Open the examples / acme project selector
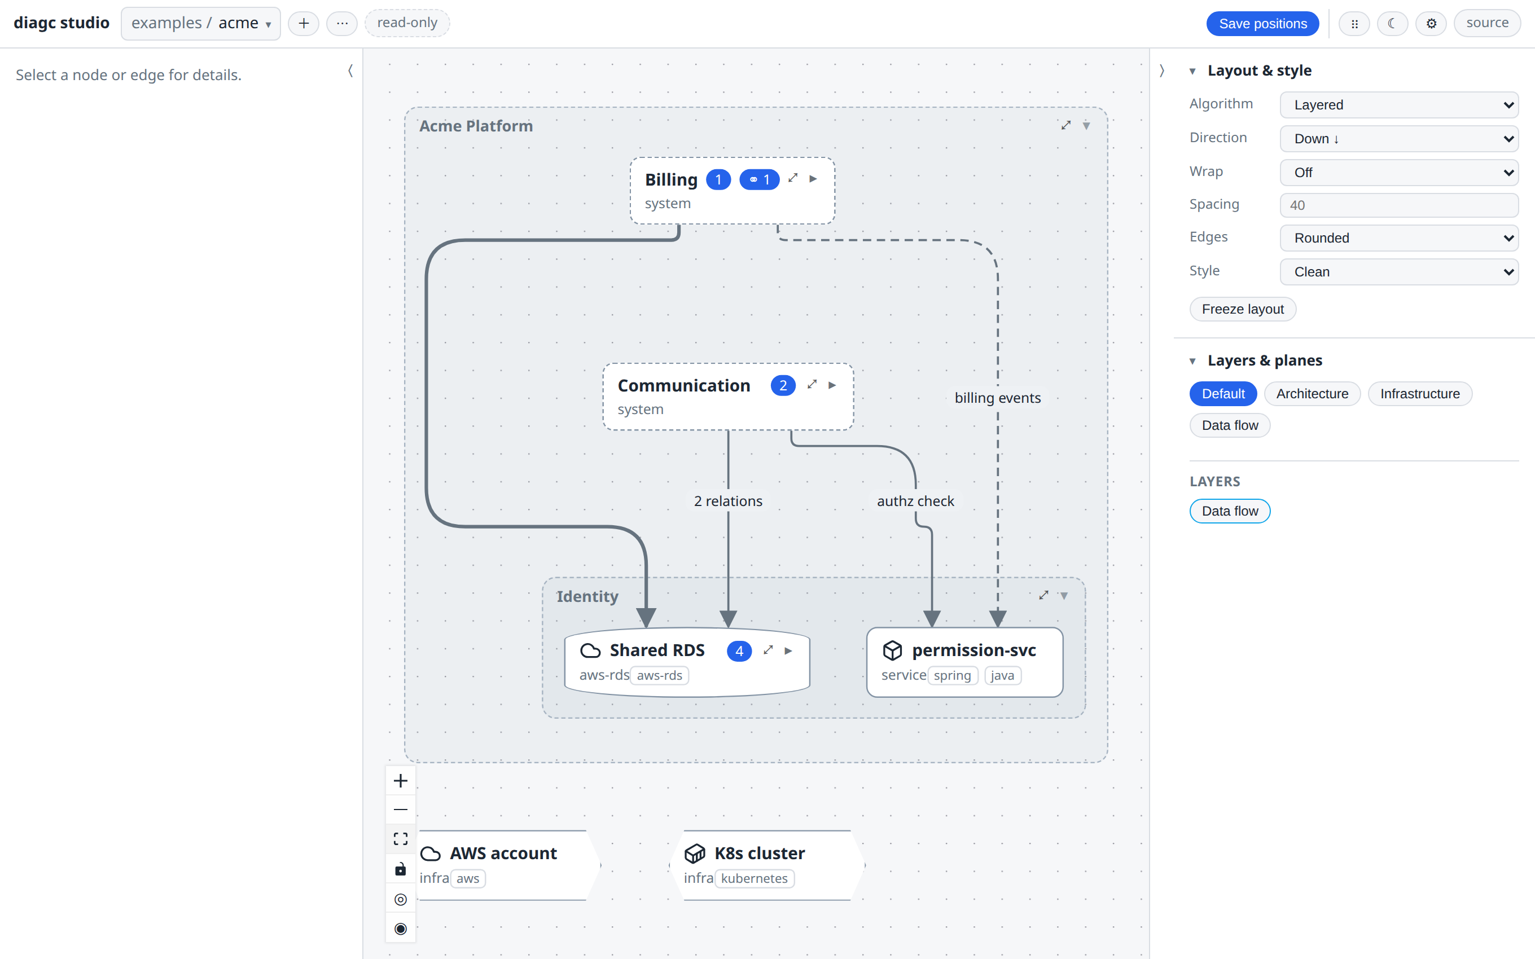This screenshot has width=1535, height=959. click(200, 24)
